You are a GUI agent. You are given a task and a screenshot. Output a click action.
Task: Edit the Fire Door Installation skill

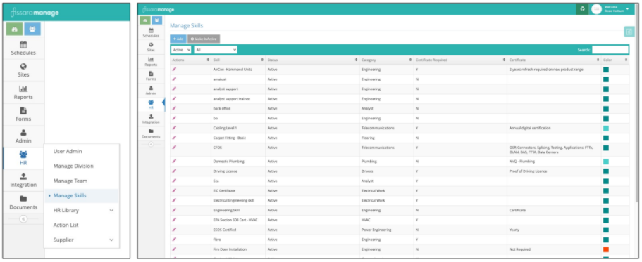175,249
